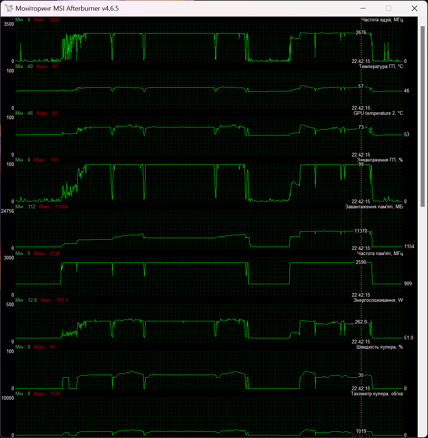The width and height of the screenshot is (428, 438).
Task: Click the memory usage 'Макс : 11884' value
Action: click(x=53, y=207)
